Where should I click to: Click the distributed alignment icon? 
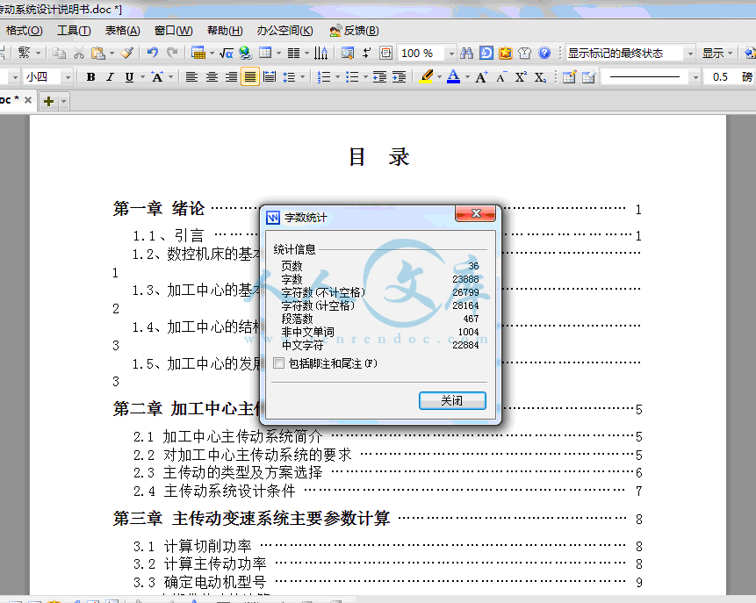270,76
